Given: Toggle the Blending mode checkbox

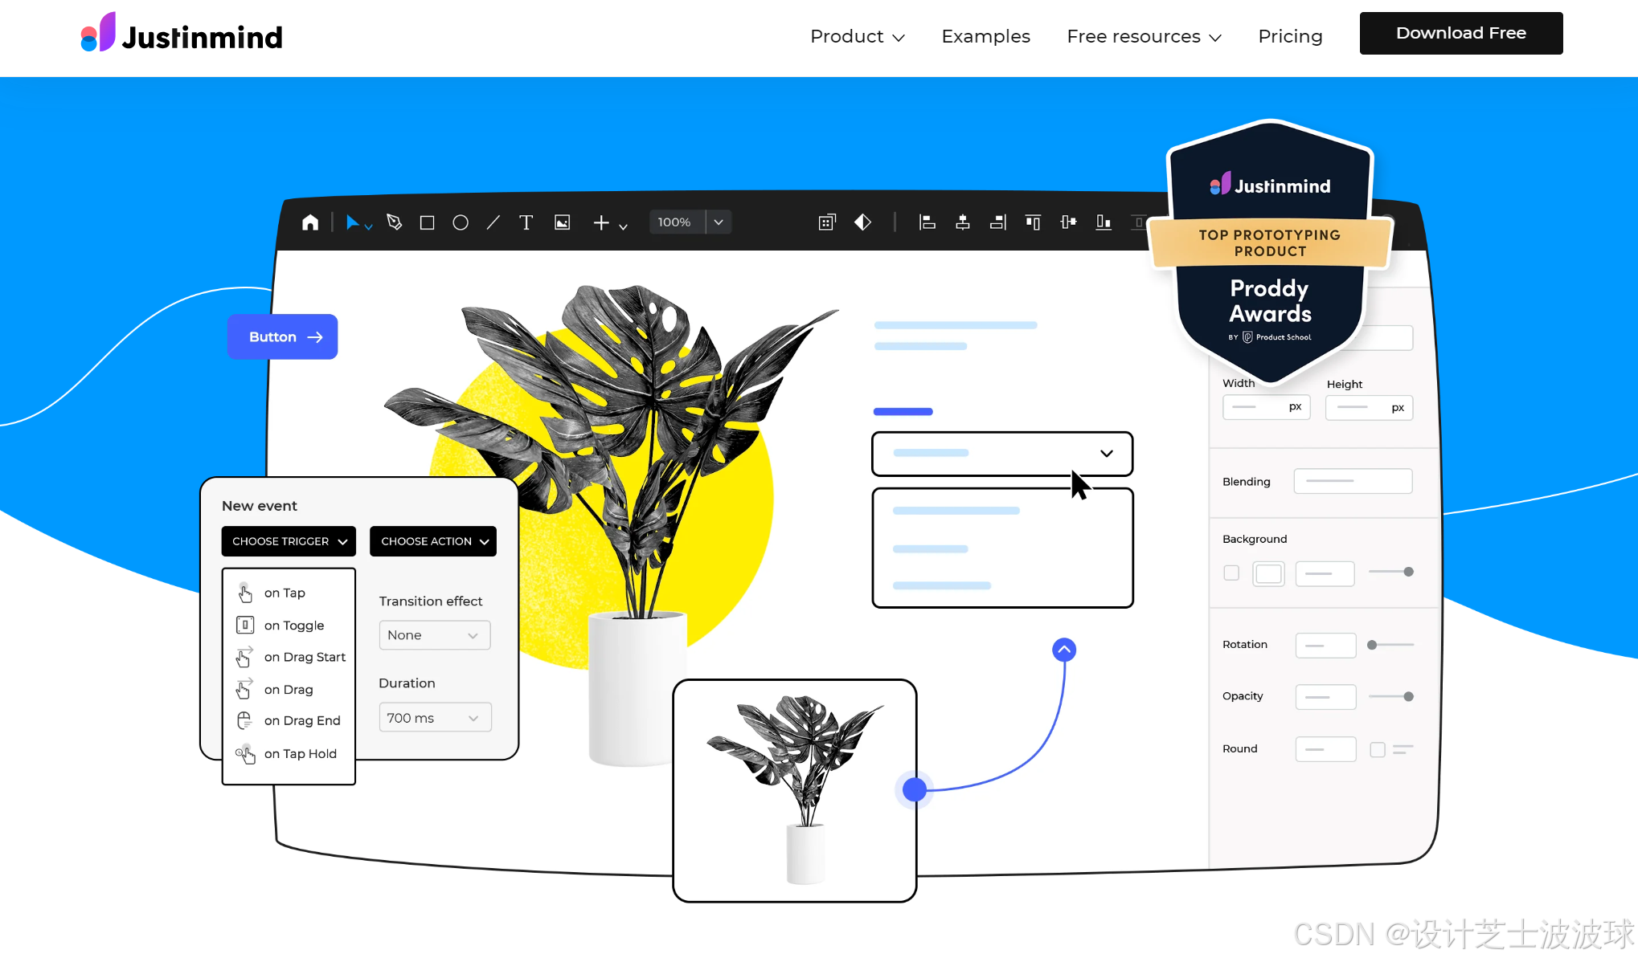Looking at the screenshot, I should tap(1356, 481).
